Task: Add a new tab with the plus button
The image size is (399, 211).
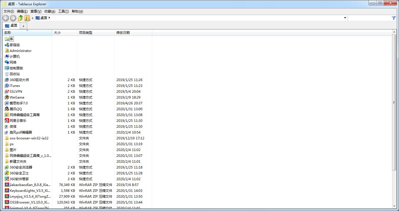Action: [x=24, y=26]
